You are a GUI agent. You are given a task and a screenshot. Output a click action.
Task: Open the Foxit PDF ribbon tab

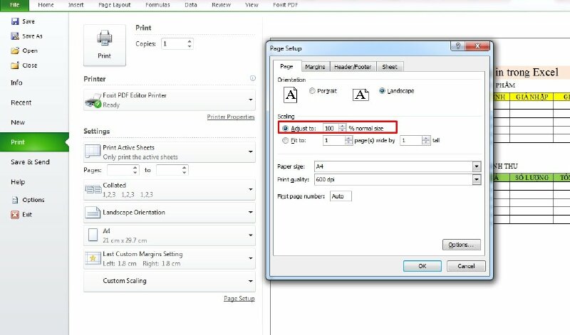tap(286, 5)
